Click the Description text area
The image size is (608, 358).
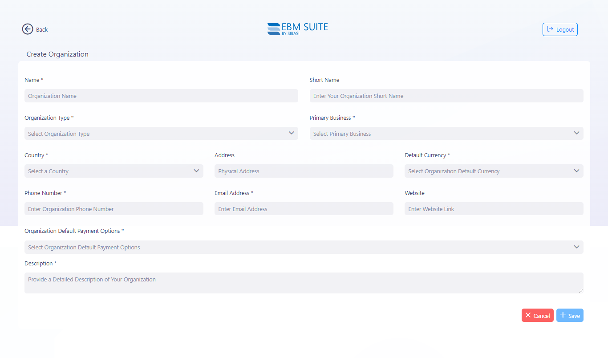[304, 283]
